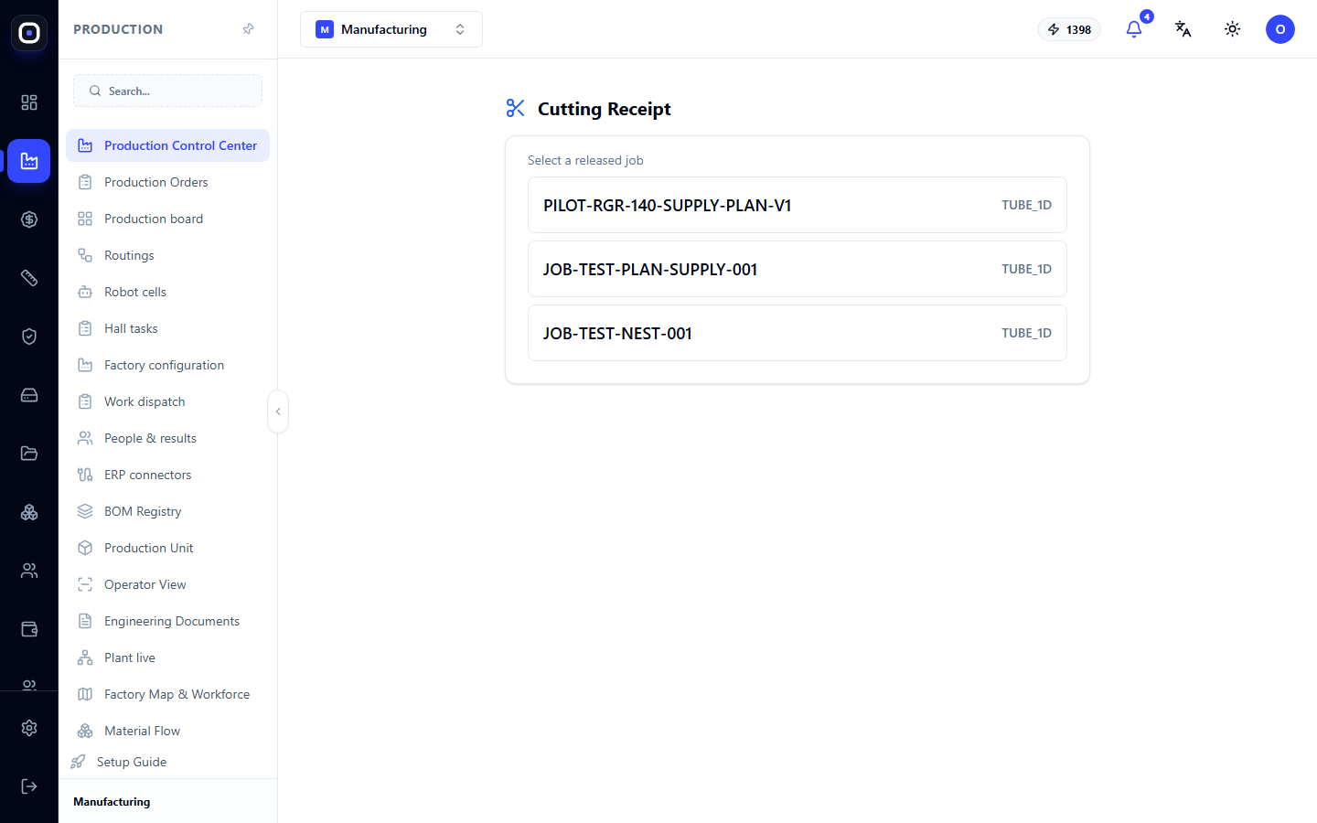Viewport: 1317px width, 823px height.
Task: Collapse the sidebar with the chevron handle
Action: [278, 411]
